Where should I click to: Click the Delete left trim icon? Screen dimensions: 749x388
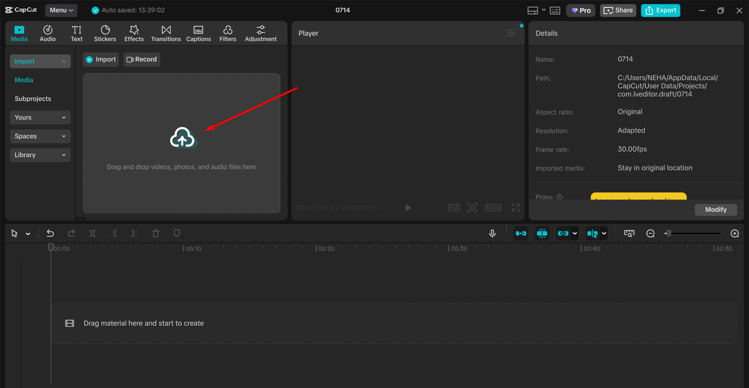114,234
